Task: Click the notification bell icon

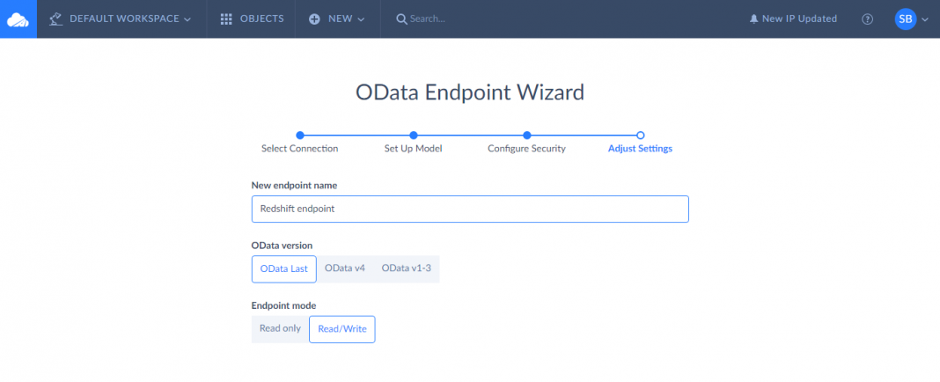Action: point(753,18)
